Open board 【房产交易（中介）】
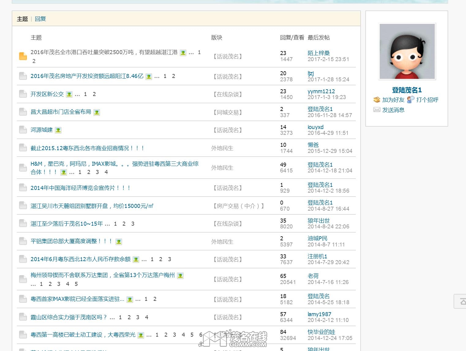Viewport: 466px width, 351px height. [x=239, y=206]
